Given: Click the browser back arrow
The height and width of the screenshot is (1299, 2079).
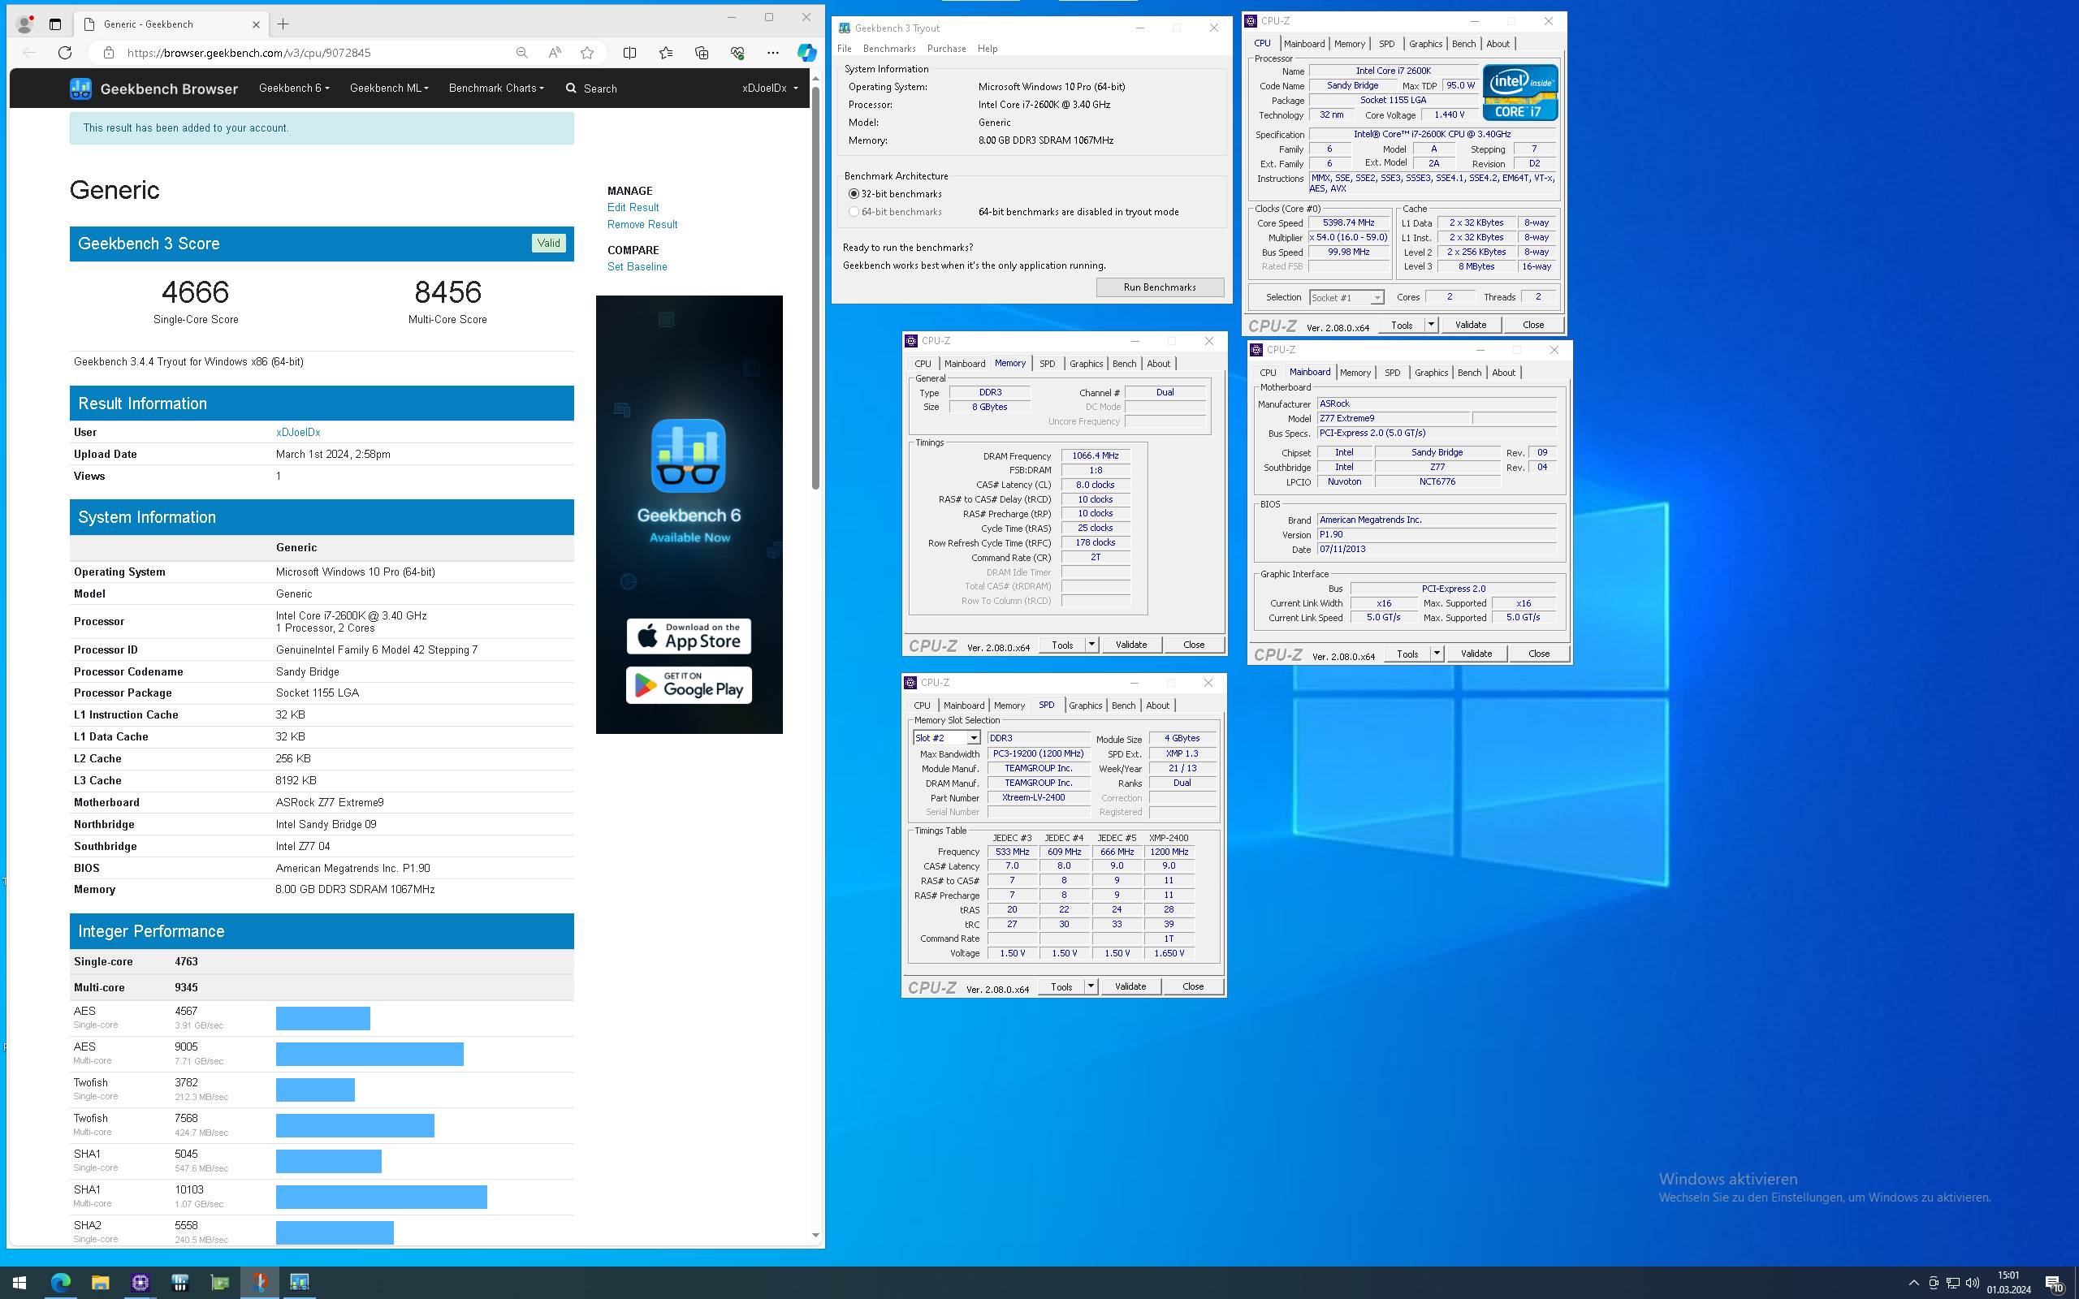Looking at the screenshot, I should pos(29,53).
